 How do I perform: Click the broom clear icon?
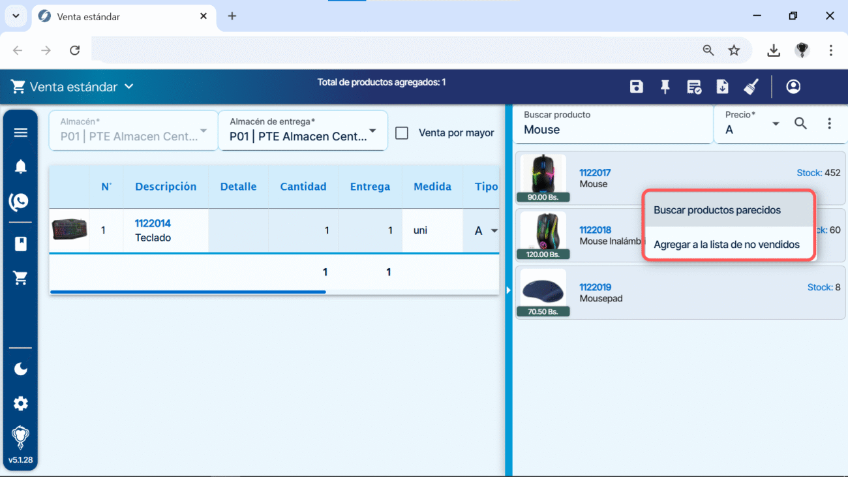pyautogui.click(x=751, y=87)
